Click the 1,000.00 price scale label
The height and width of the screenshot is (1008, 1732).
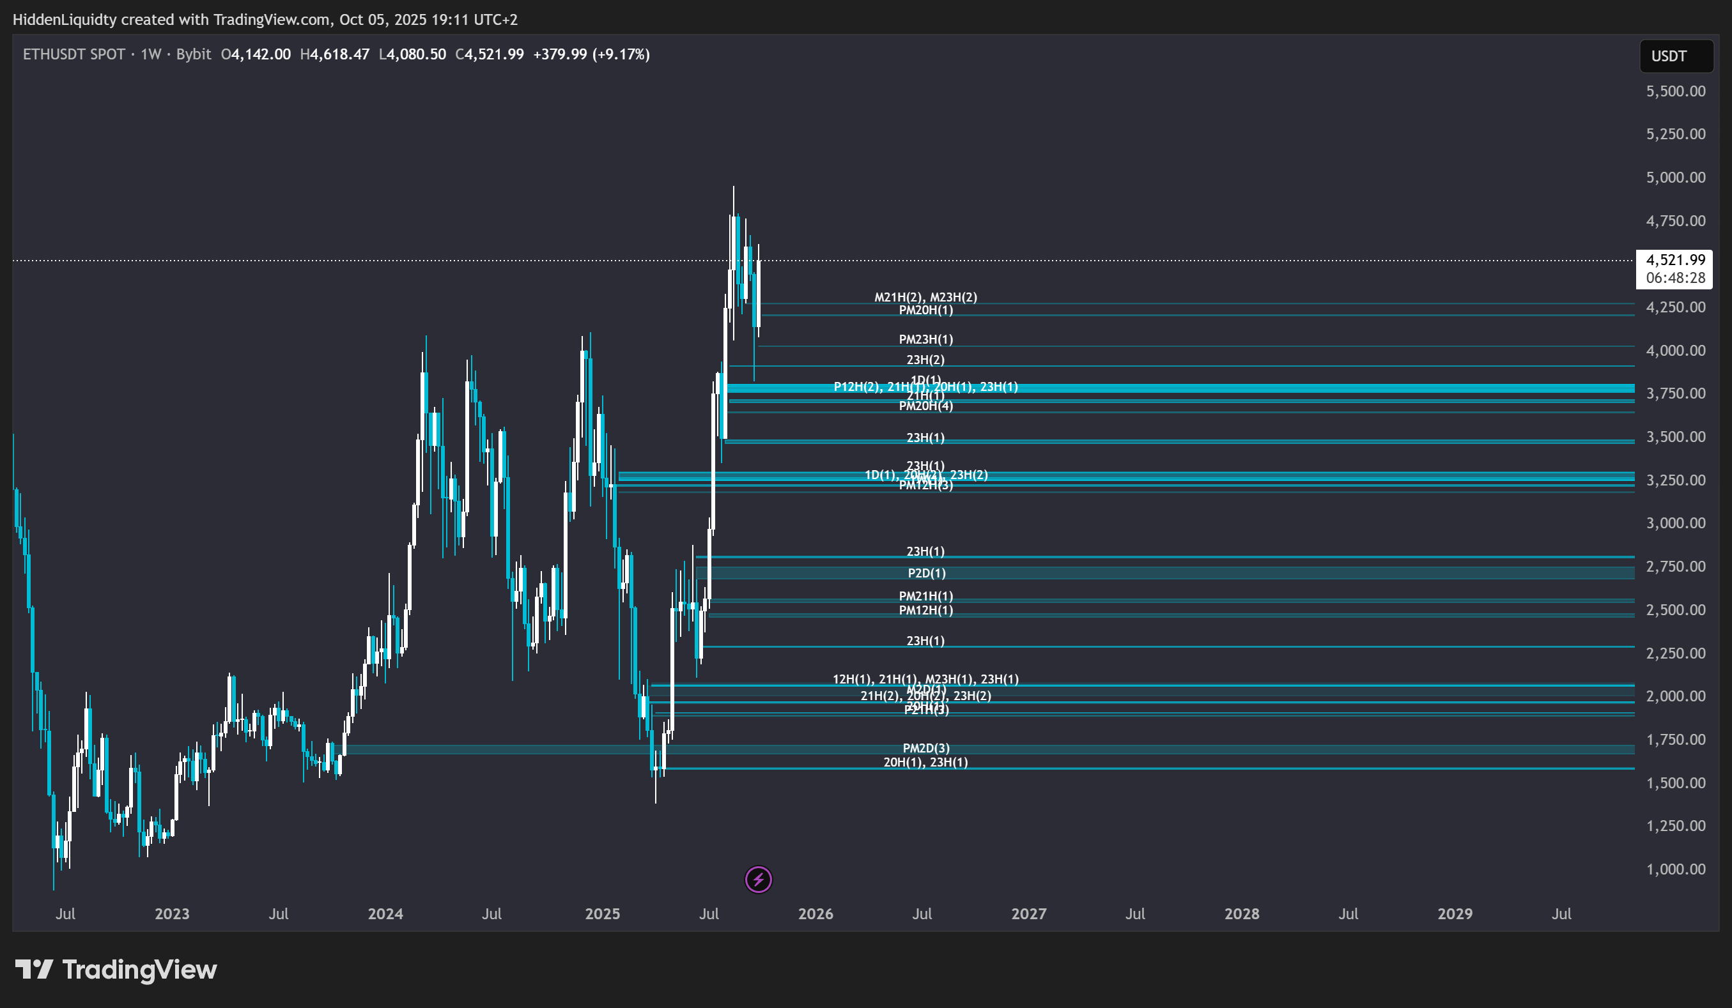coord(1675,869)
